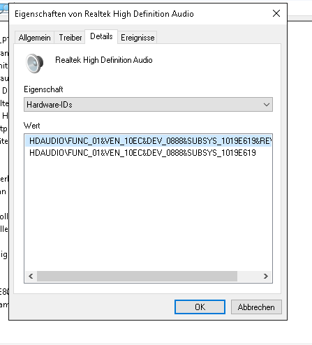Click the Abbrechen button
Screen dimensions: 312x345
(x=256, y=307)
